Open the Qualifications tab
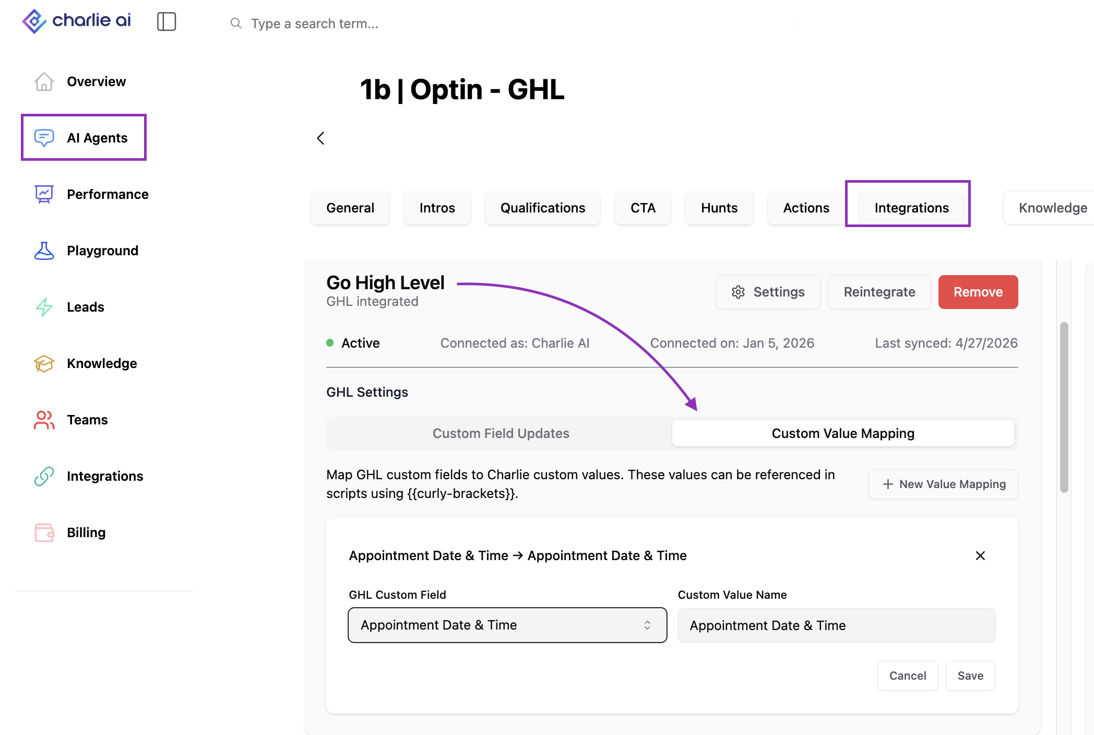The width and height of the screenshot is (1094, 735). pos(543,208)
